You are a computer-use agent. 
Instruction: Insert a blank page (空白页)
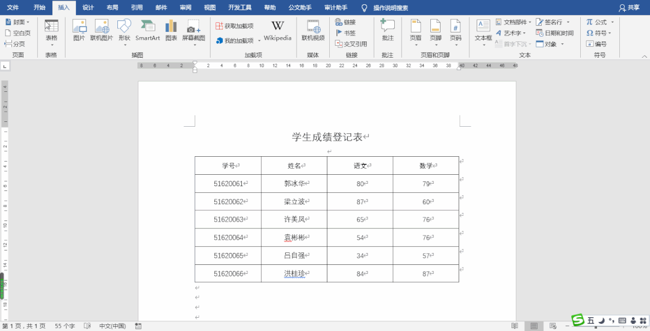pyautogui.click(x=17, y=33)
